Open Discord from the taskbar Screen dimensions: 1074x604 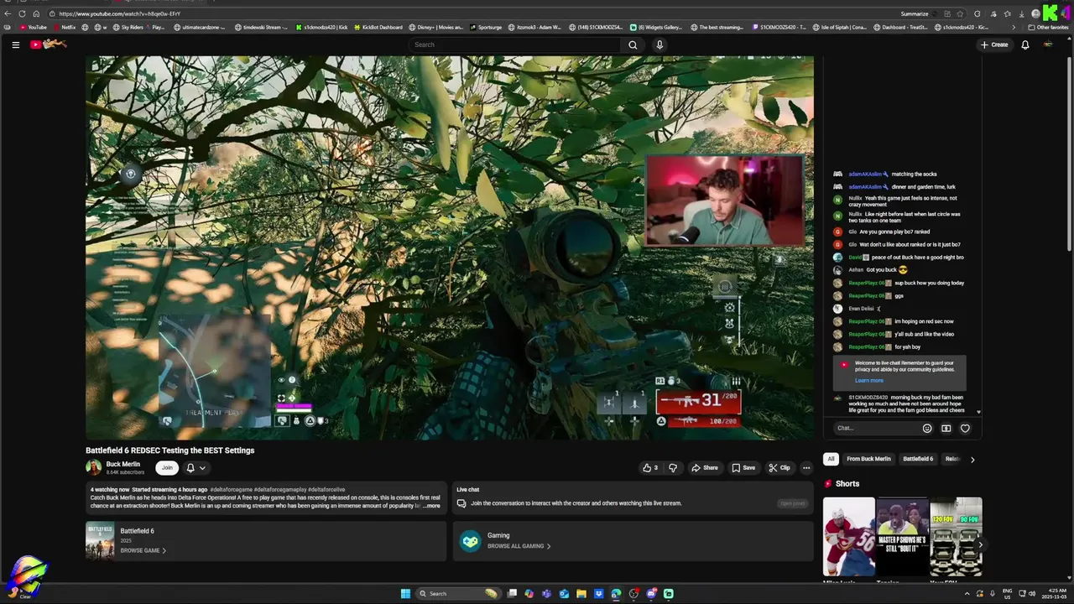pyautogui.click(x=651, y=593)
